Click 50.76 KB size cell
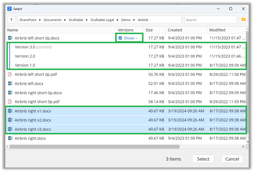This screenshot has height=172, width=254. [156, 74]
